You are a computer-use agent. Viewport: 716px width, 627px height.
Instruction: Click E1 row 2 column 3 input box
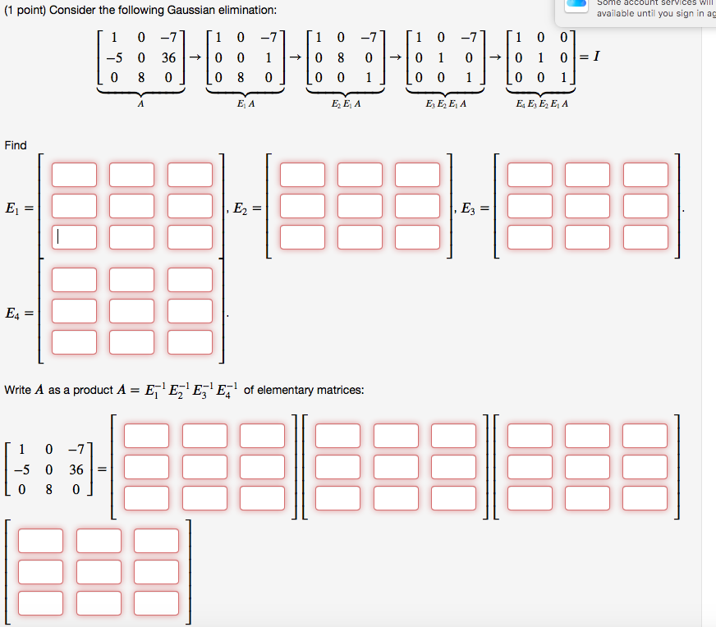pos(190,206)
